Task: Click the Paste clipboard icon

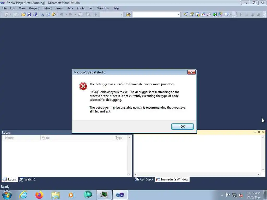Action: [54, 15]
